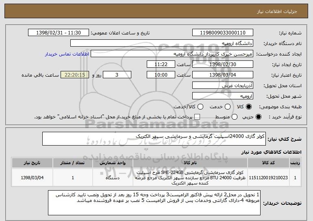The width and height of the screenshot is (313, 221).
Task: Click the quantity cell showing 1
Action: point(73,178)
